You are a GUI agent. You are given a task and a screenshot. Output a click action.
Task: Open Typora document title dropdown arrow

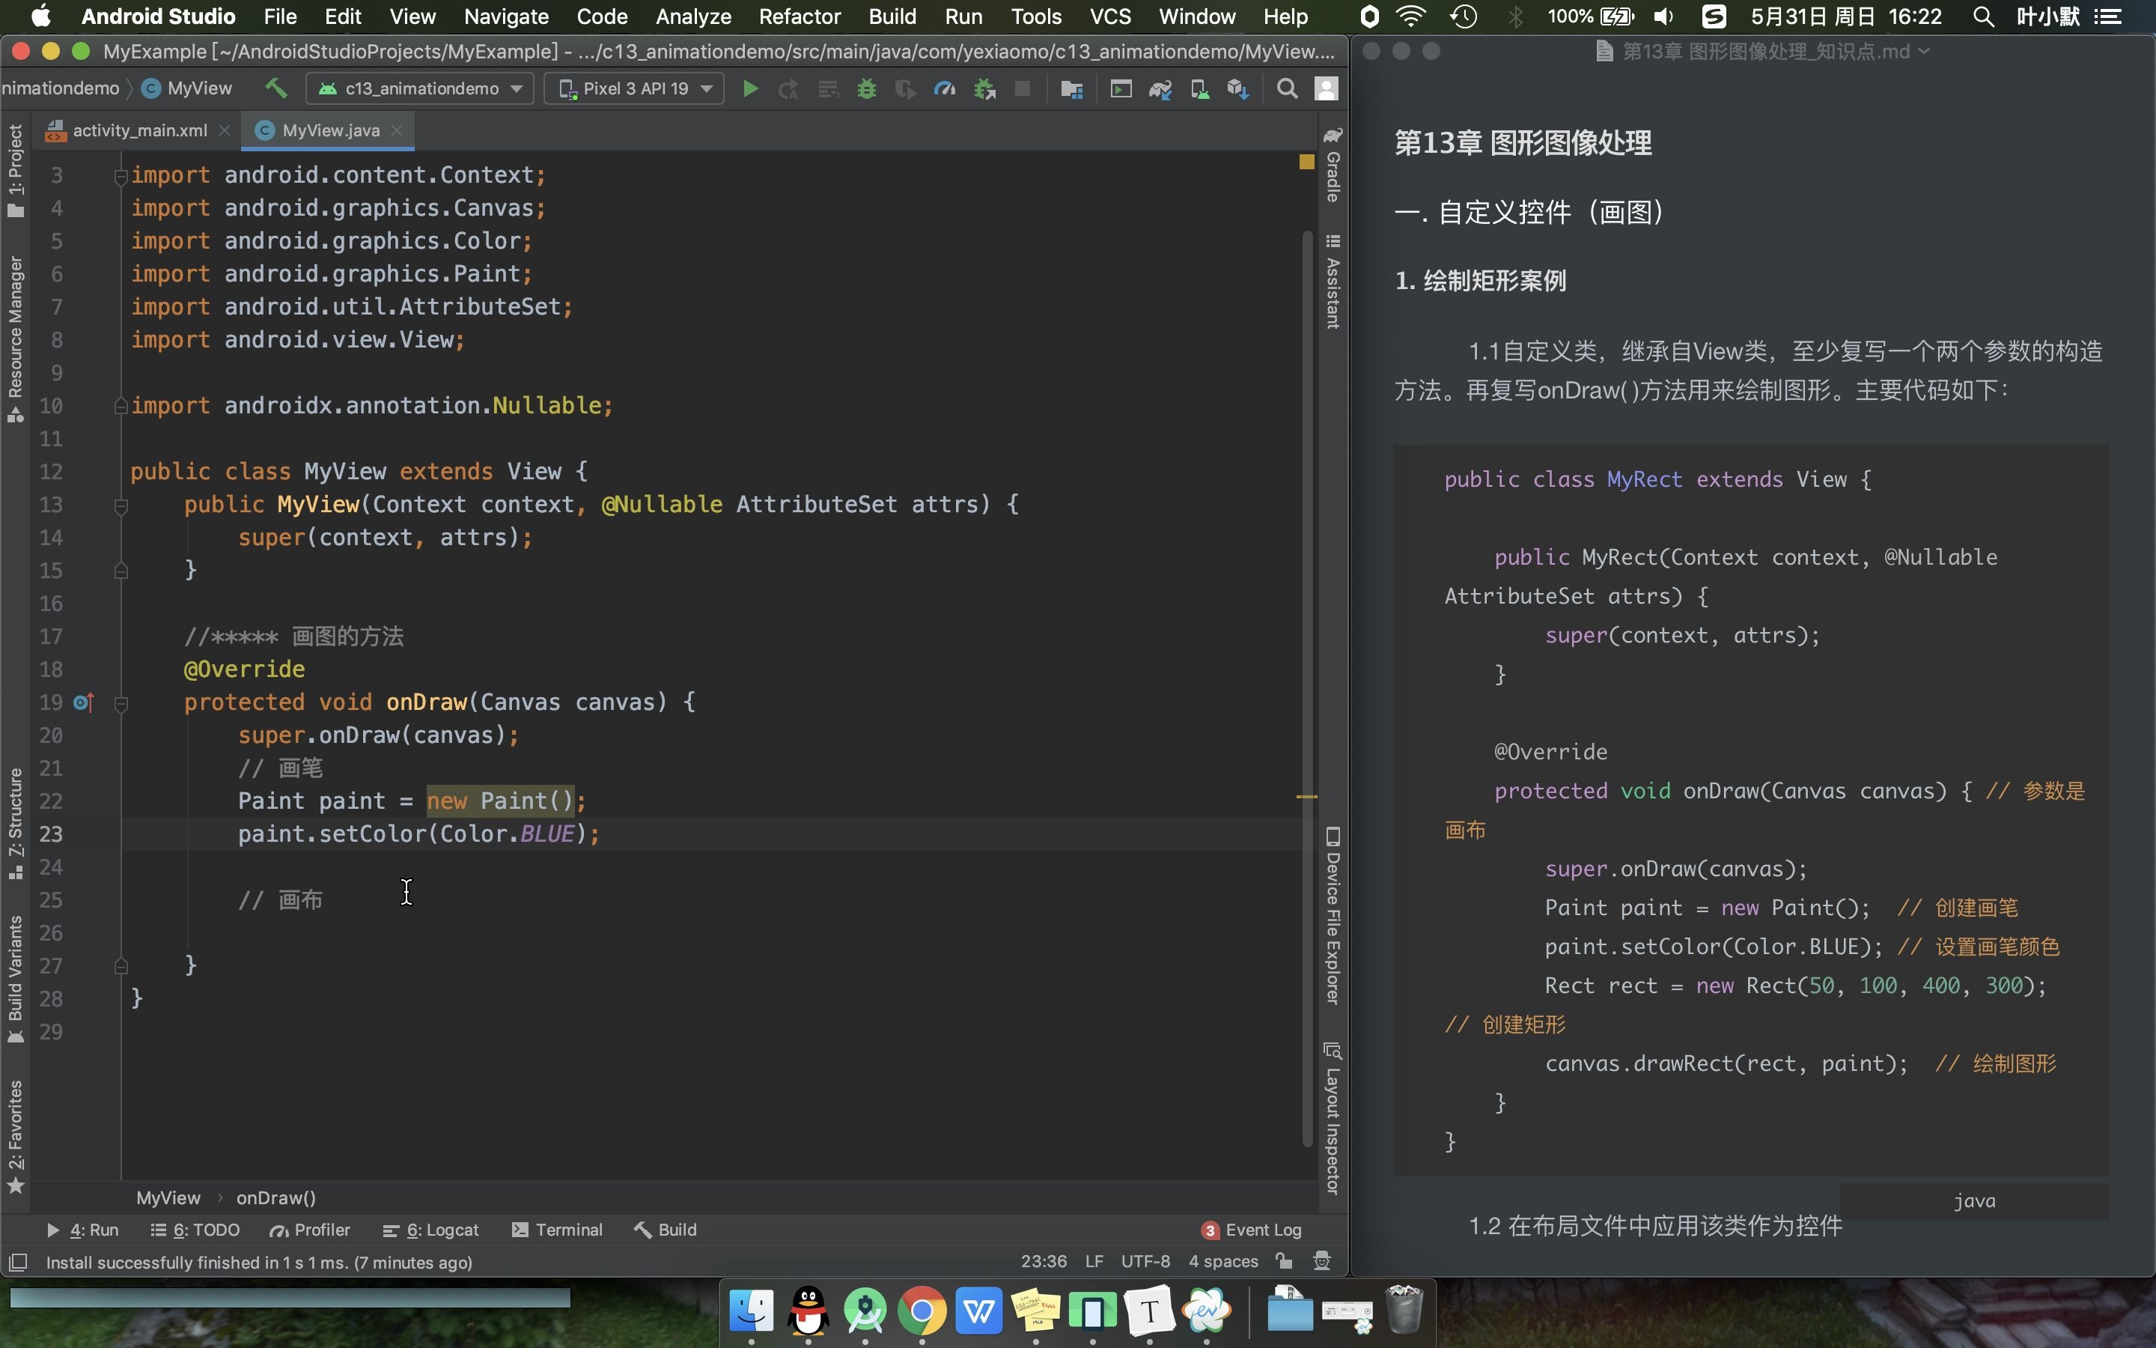pos(1923,52)
